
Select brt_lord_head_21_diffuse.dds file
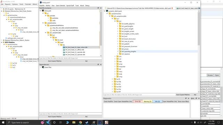click(75, 50)
